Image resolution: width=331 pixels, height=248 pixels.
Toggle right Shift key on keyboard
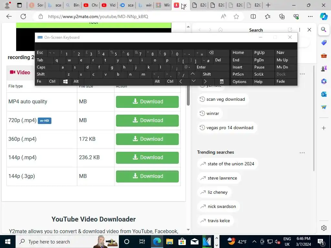(207, 74)
